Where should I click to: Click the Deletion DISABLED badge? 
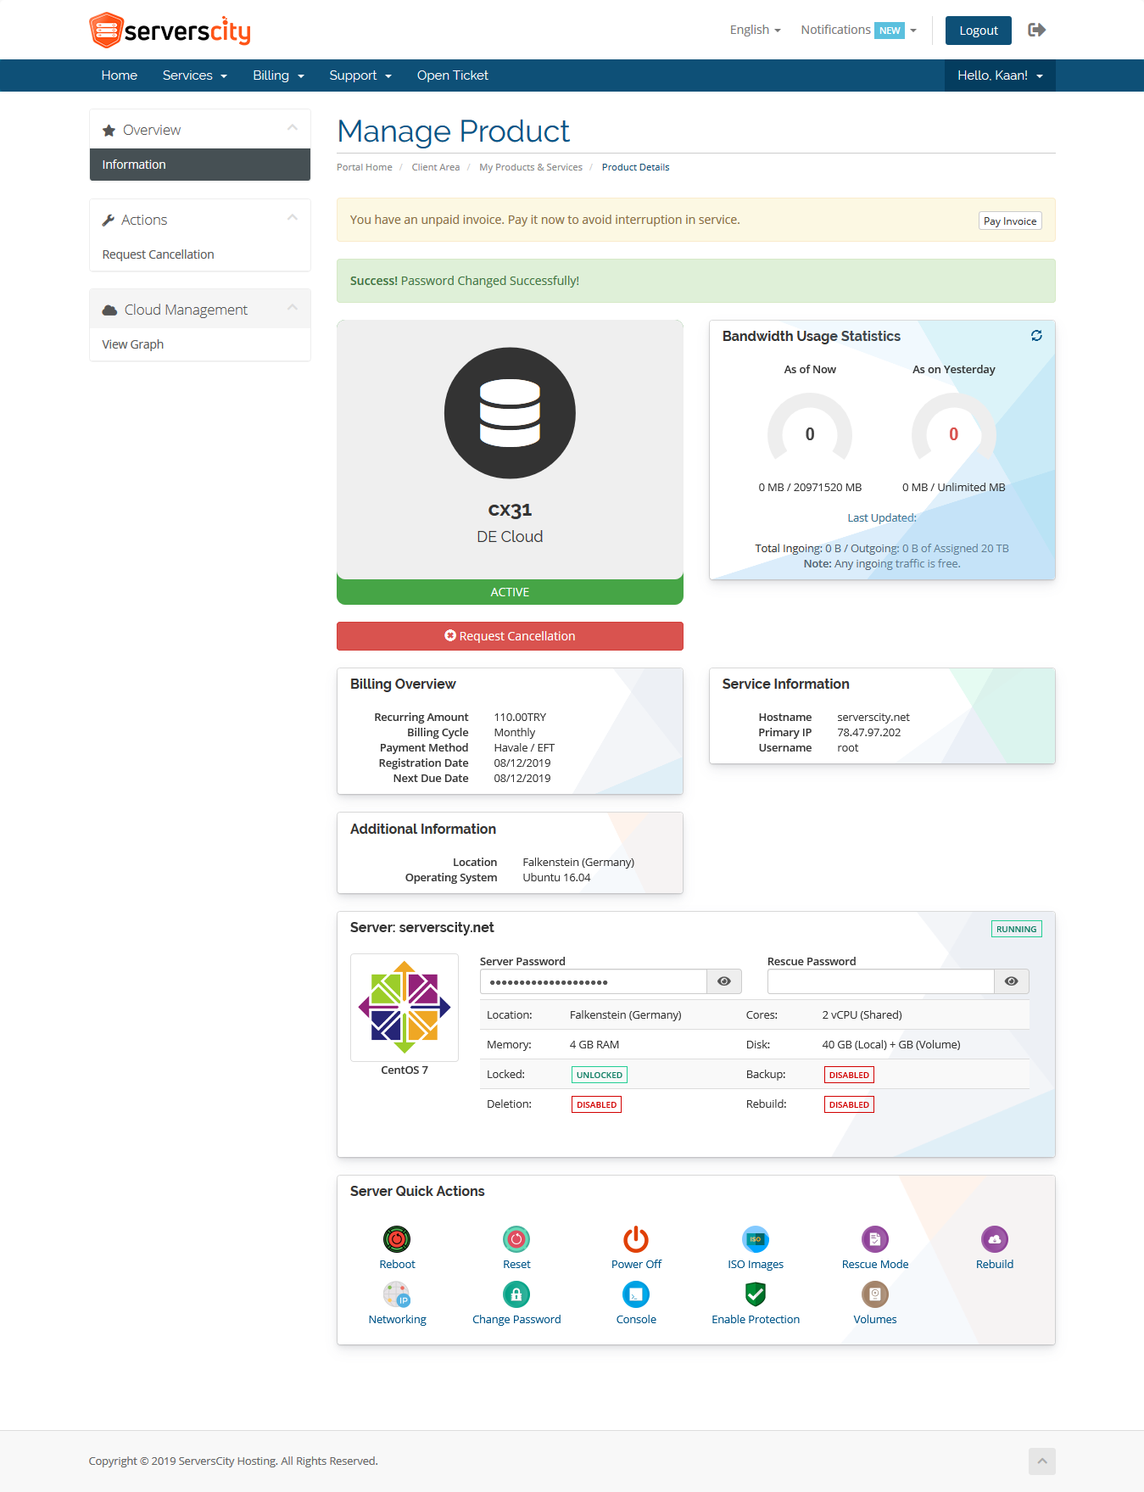pos(596,1104)
